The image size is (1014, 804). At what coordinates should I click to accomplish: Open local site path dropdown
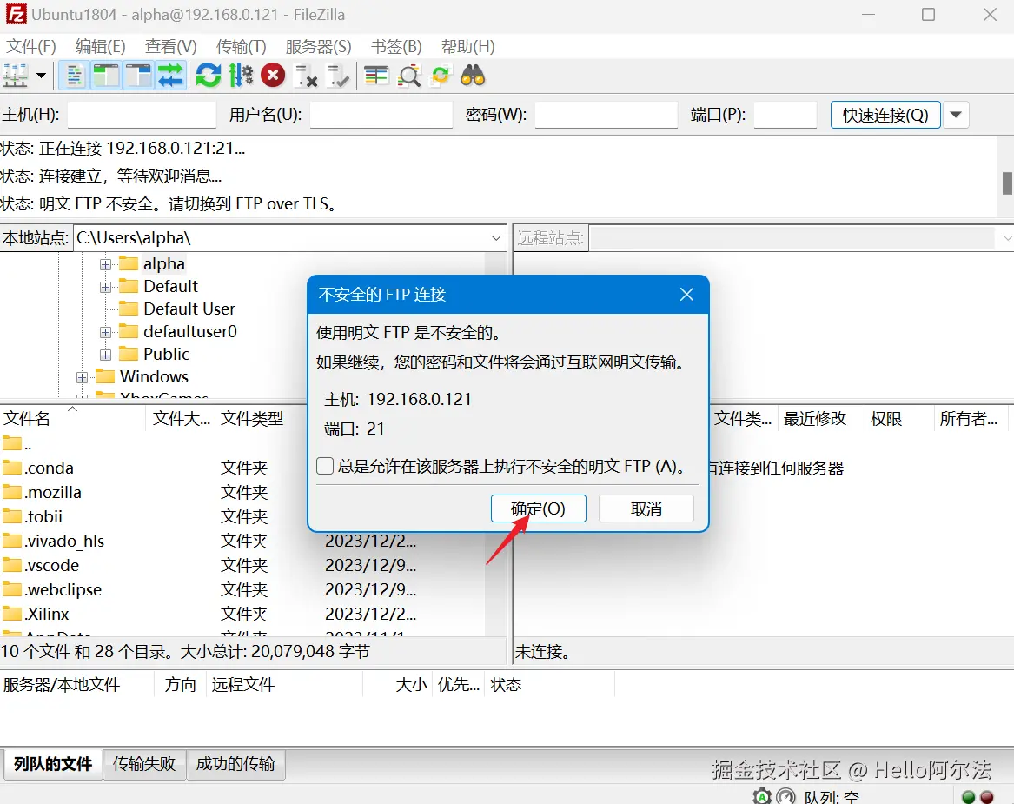pos(496,238)
